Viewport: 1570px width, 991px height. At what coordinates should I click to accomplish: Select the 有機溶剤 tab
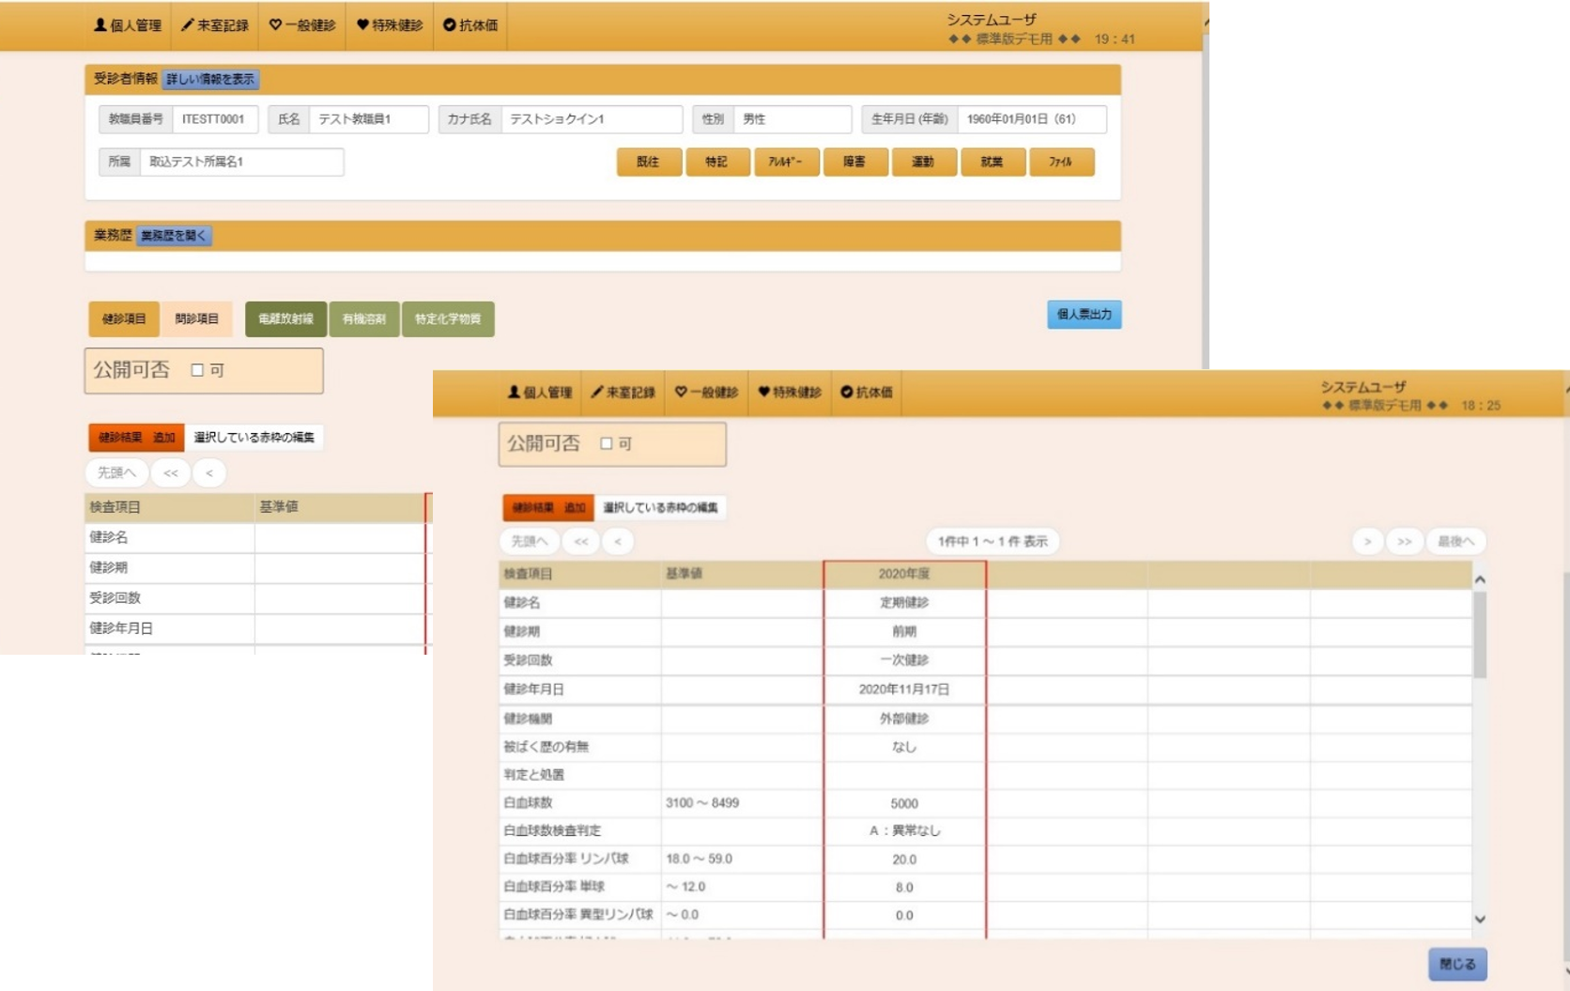click(x=364, y=319)
